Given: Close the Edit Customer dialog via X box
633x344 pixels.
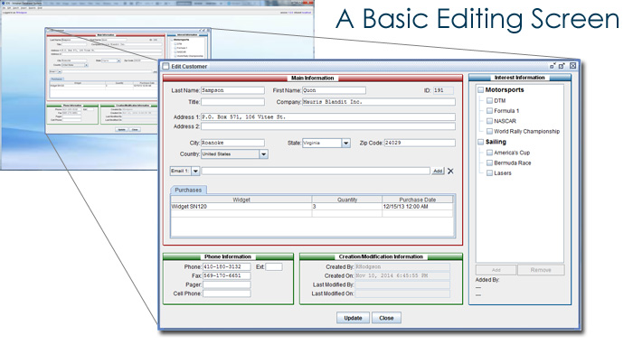Looking at the screenshot, I should 572,65.
